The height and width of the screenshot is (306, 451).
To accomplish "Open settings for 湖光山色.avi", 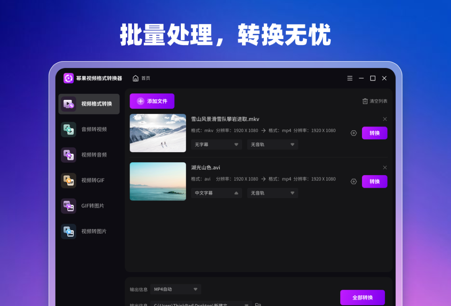I will [354, 182].
